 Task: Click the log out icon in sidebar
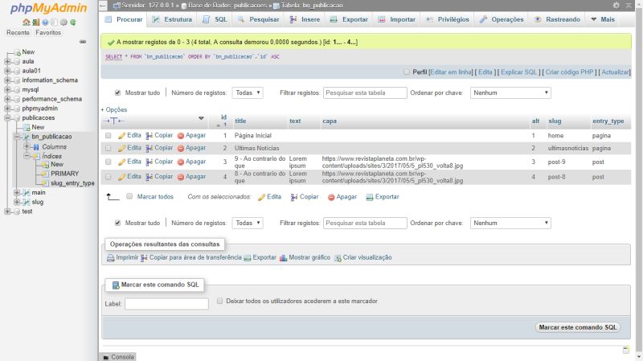pyautogui.click(x=35, y=23)
